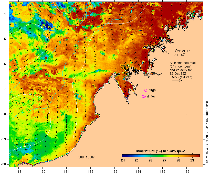Click the color bar value '25'

click(x=136, y=160)
